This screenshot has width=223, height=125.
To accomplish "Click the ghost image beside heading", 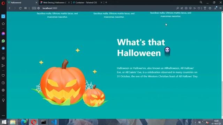I will (x=167, y=52).
